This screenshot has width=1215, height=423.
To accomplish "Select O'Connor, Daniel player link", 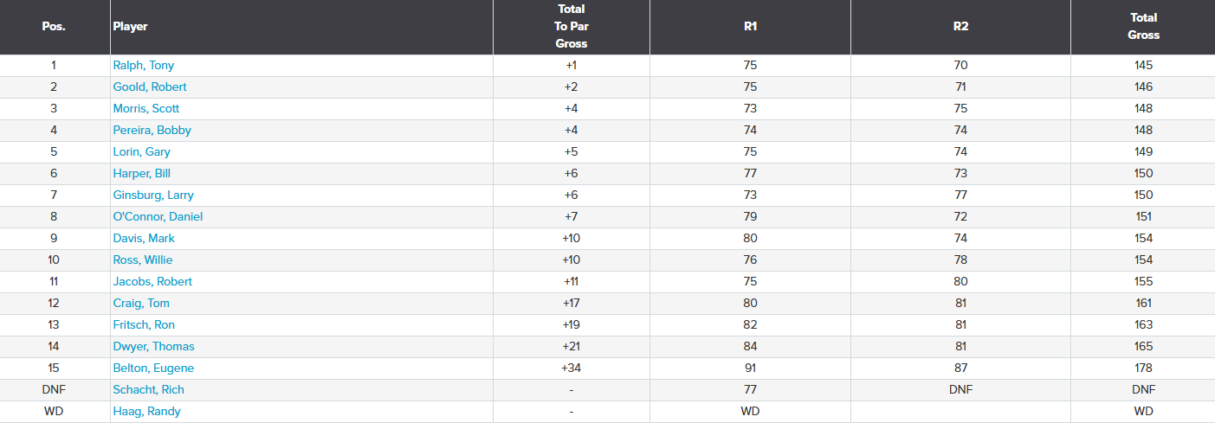I will [158, 216].
